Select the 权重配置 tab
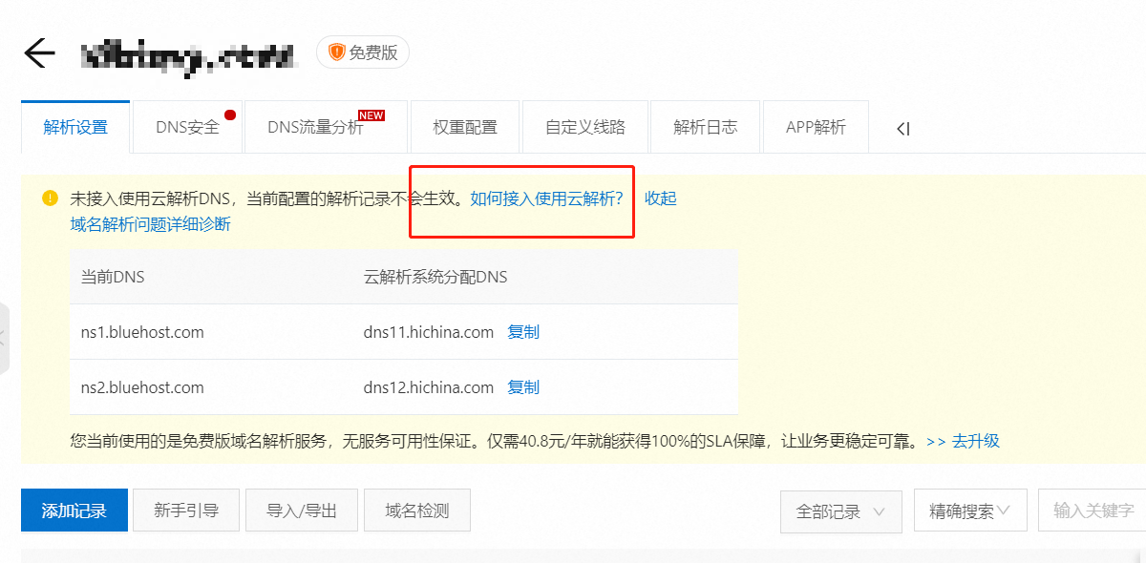Viewport: 1146px width, 563px height. [x=464, y=128]
